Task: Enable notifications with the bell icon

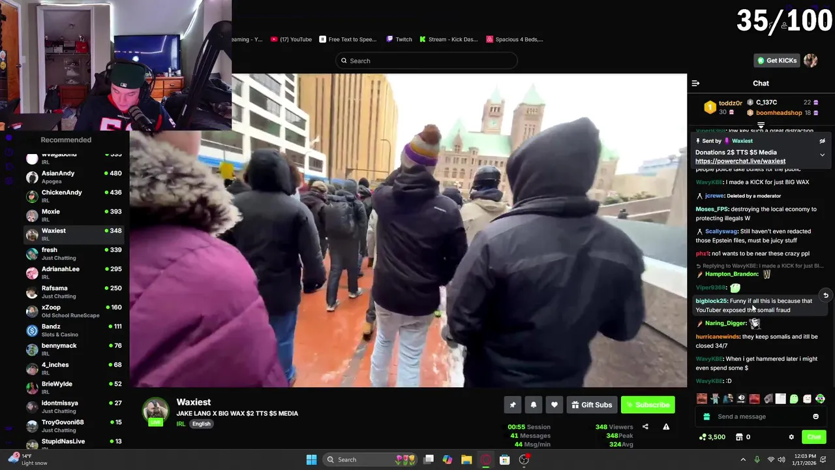Action: point(534,405)
